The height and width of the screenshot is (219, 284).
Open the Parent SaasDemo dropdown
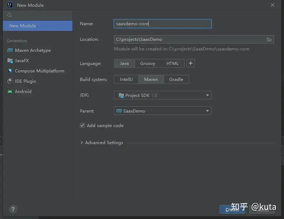(163, 111)
